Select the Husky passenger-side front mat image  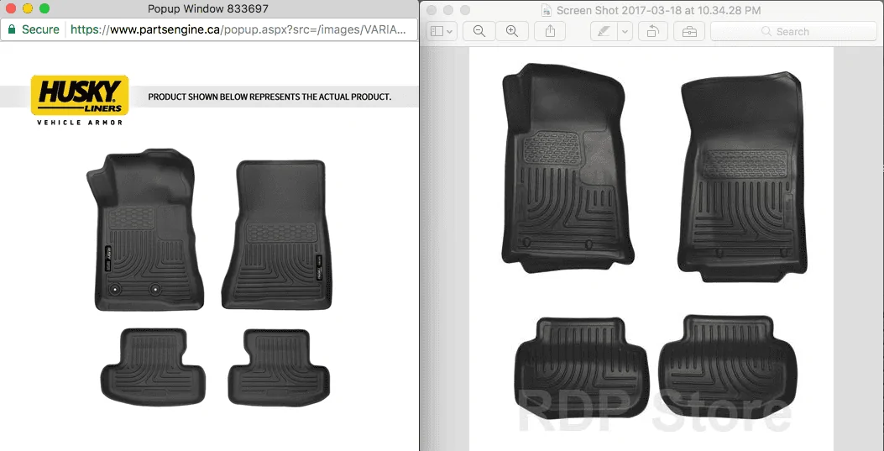tap(276, 234)
